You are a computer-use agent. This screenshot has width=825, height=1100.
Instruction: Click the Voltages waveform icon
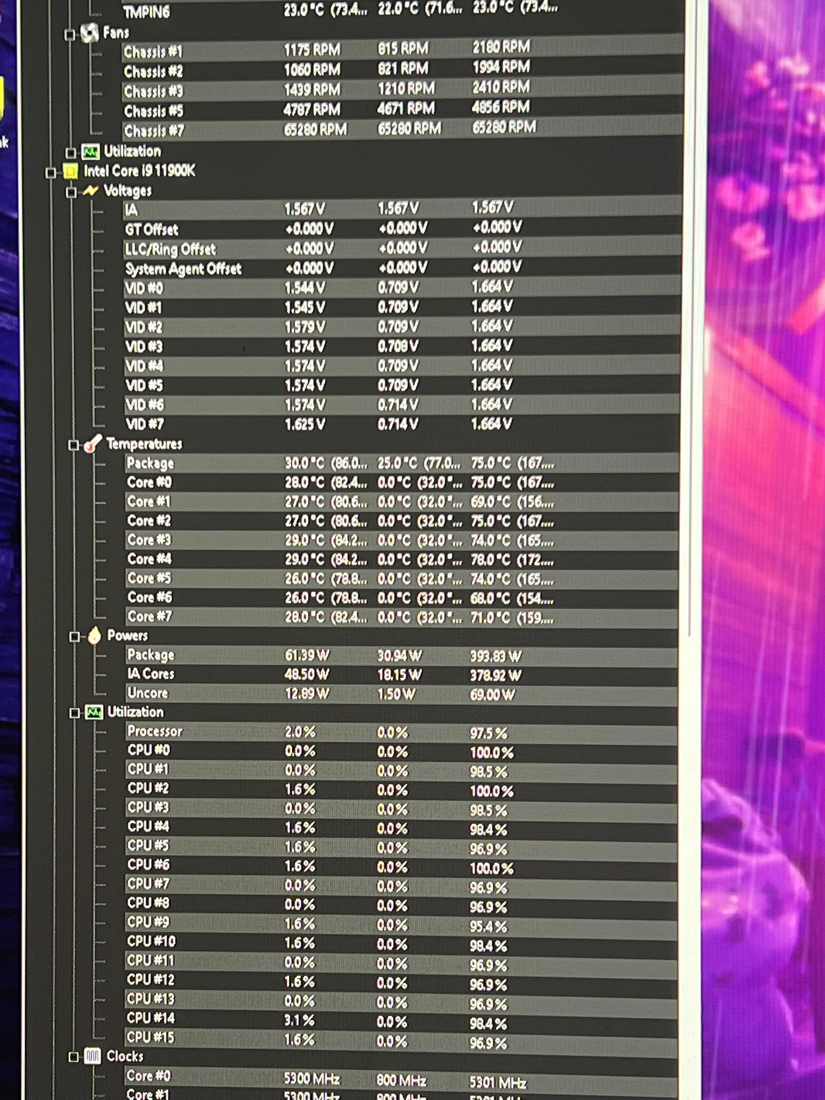pyautogui.click(x=91, y=189)
